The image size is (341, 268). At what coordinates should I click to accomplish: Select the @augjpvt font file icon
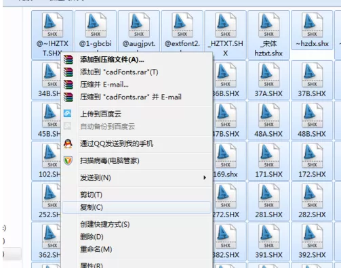click(x=139, y=25)
